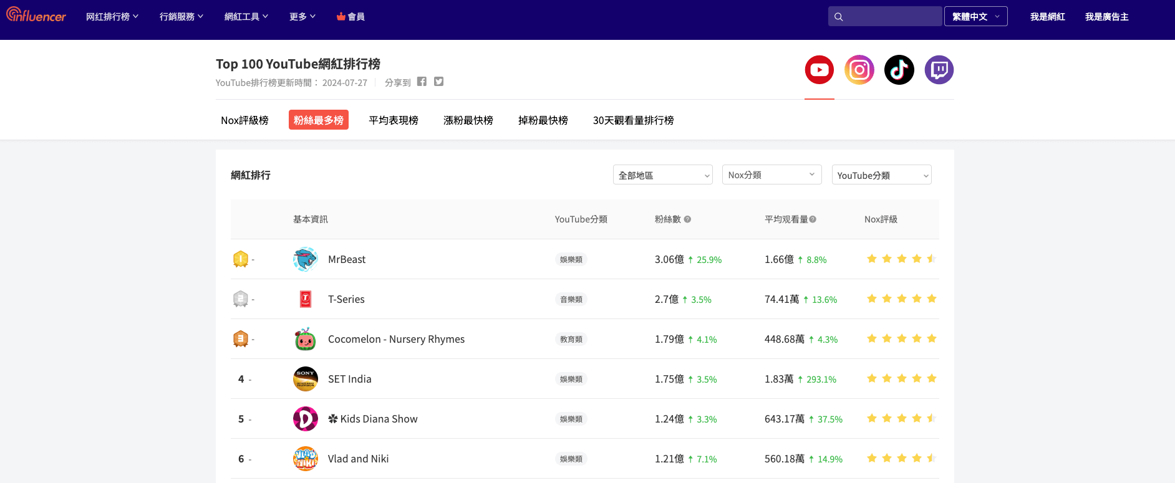Open the TikTok rankings icon

pos(899,70)
